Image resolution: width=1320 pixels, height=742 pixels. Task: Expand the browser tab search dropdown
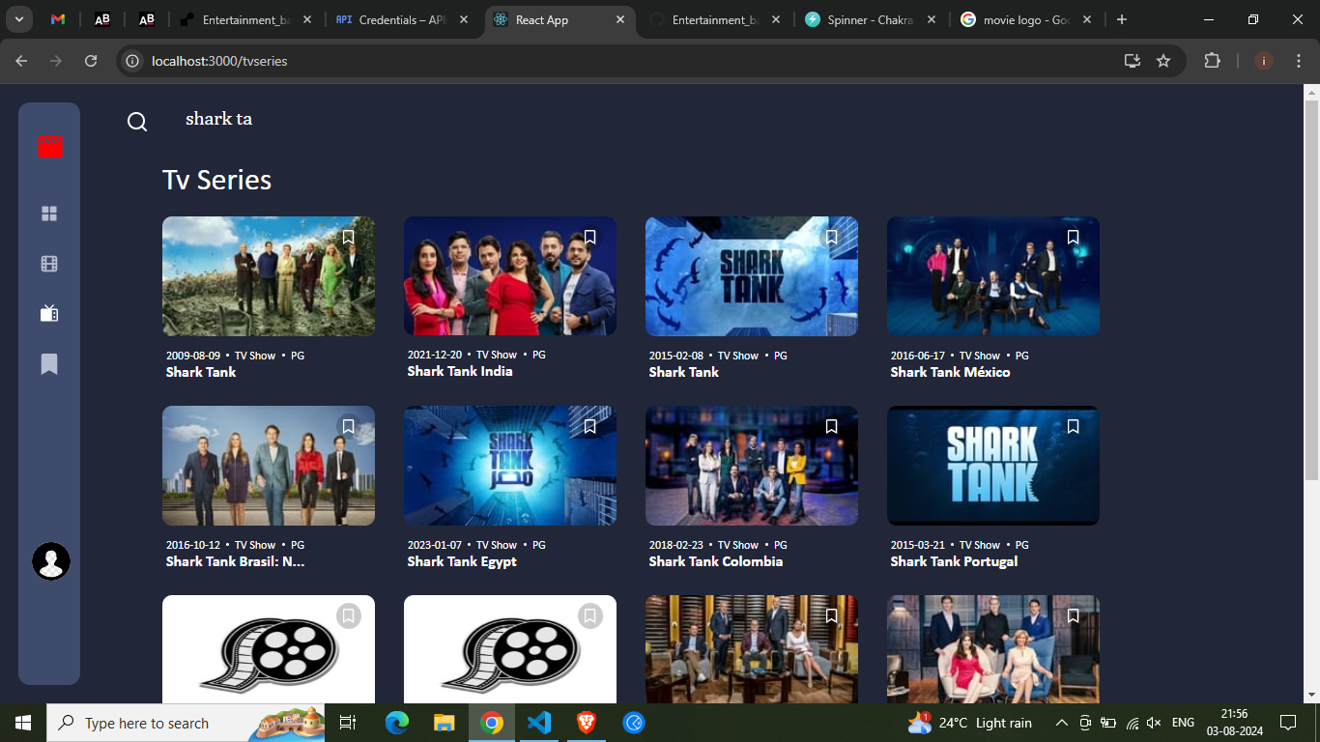click(19, 19)
